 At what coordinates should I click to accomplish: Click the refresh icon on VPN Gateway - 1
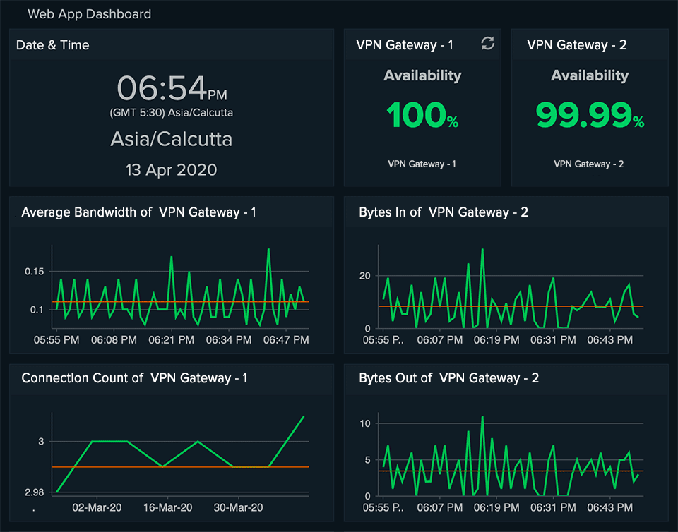tap(487, 44)
